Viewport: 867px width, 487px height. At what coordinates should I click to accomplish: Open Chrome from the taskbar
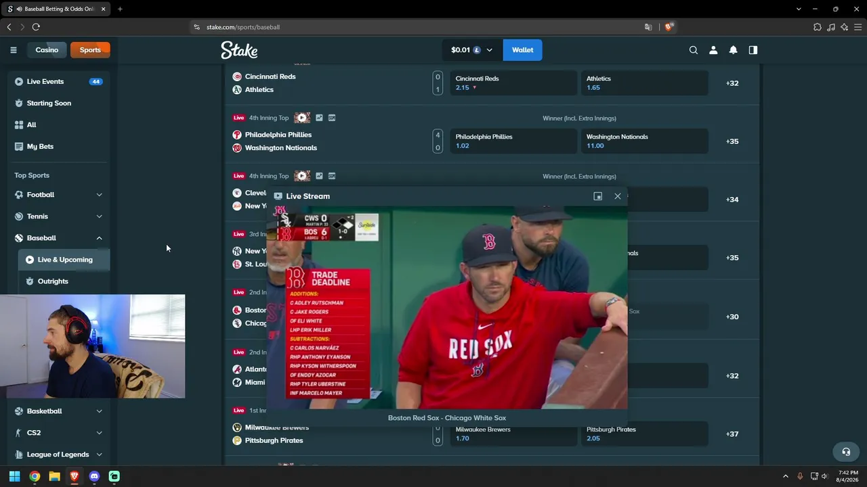click(35, 476)
